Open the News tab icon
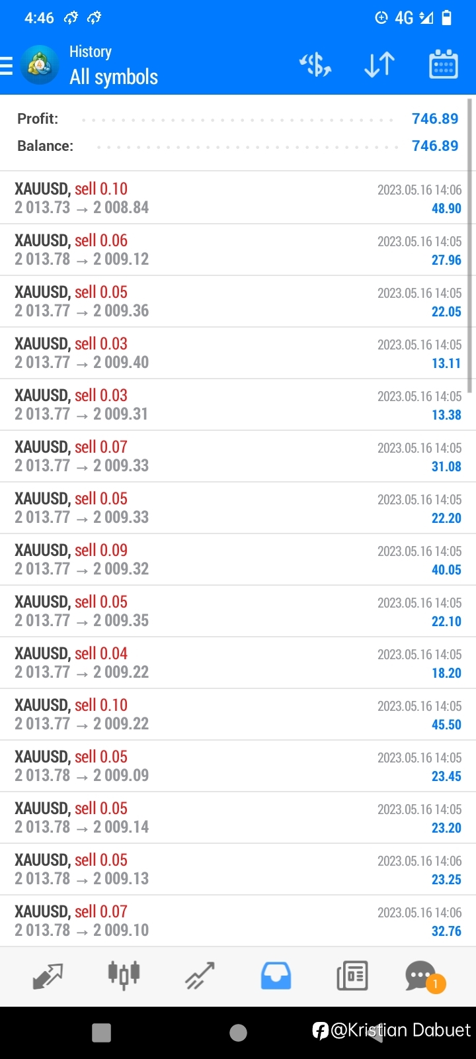Screen dimensions: 476x1059 [352, 976]
